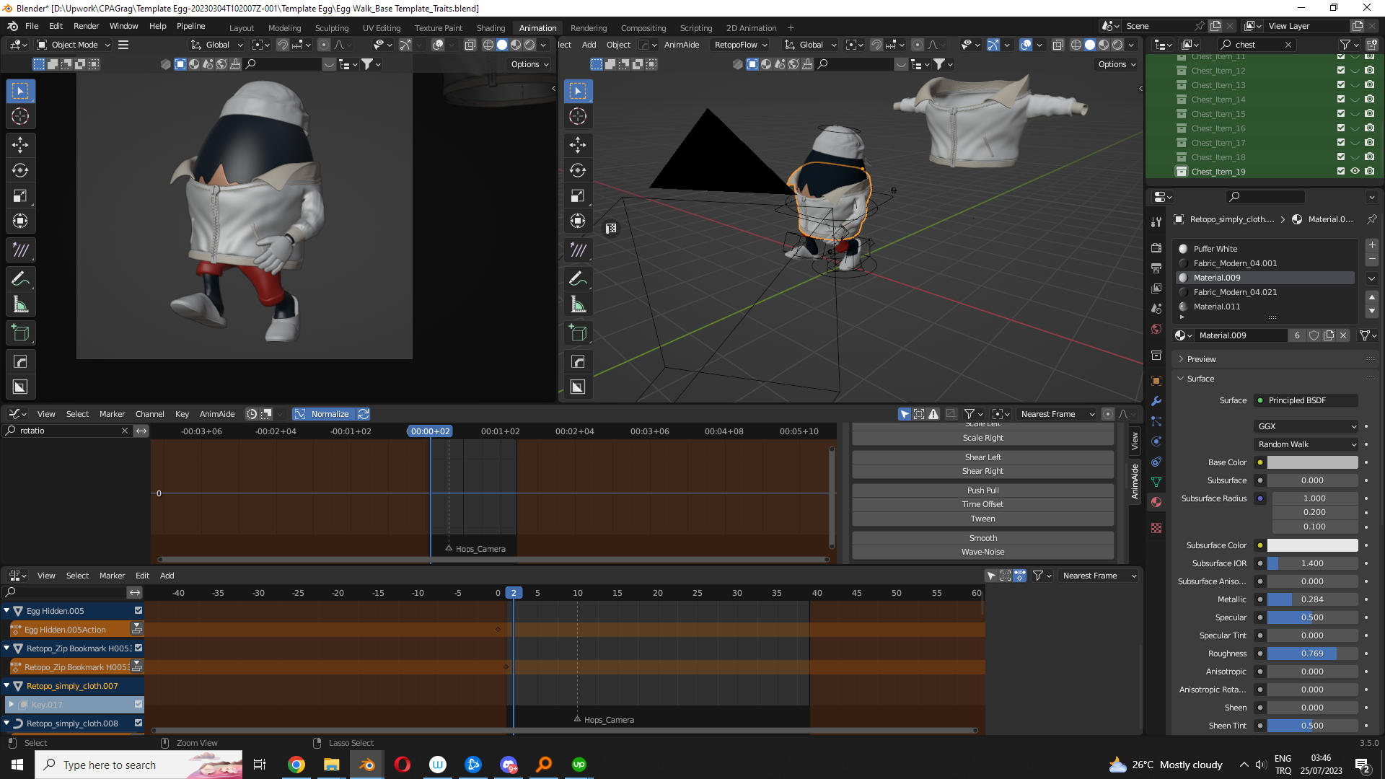This screenshot has height=779, width=1385.
Task: Open the Modifier properties wrench tab
Action: tap(1156, 401)
